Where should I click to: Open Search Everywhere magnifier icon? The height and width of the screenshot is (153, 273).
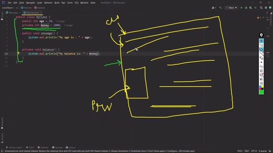click(x=261, y=8)
